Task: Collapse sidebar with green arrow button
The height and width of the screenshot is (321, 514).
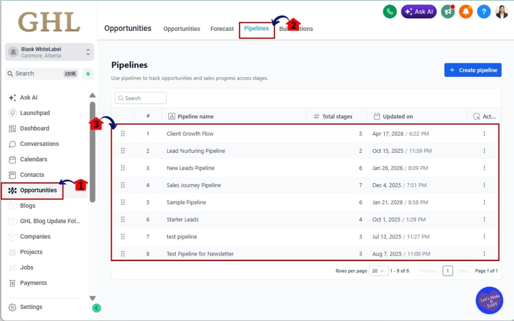Action: tap(96, 307)
